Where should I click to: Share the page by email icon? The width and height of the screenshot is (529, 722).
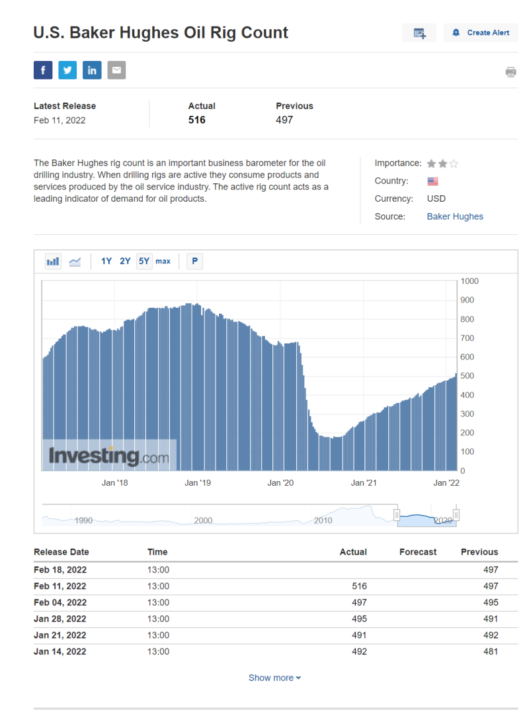[x=116, y=70]
